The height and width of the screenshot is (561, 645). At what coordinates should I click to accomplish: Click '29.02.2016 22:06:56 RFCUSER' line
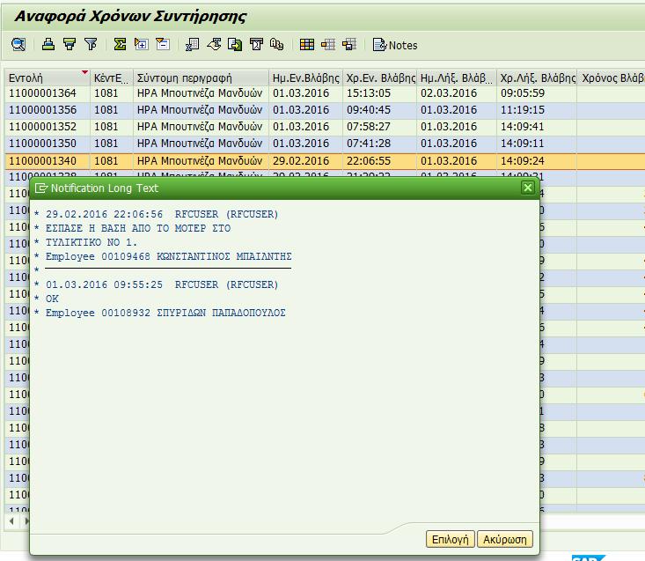(162, 214)
